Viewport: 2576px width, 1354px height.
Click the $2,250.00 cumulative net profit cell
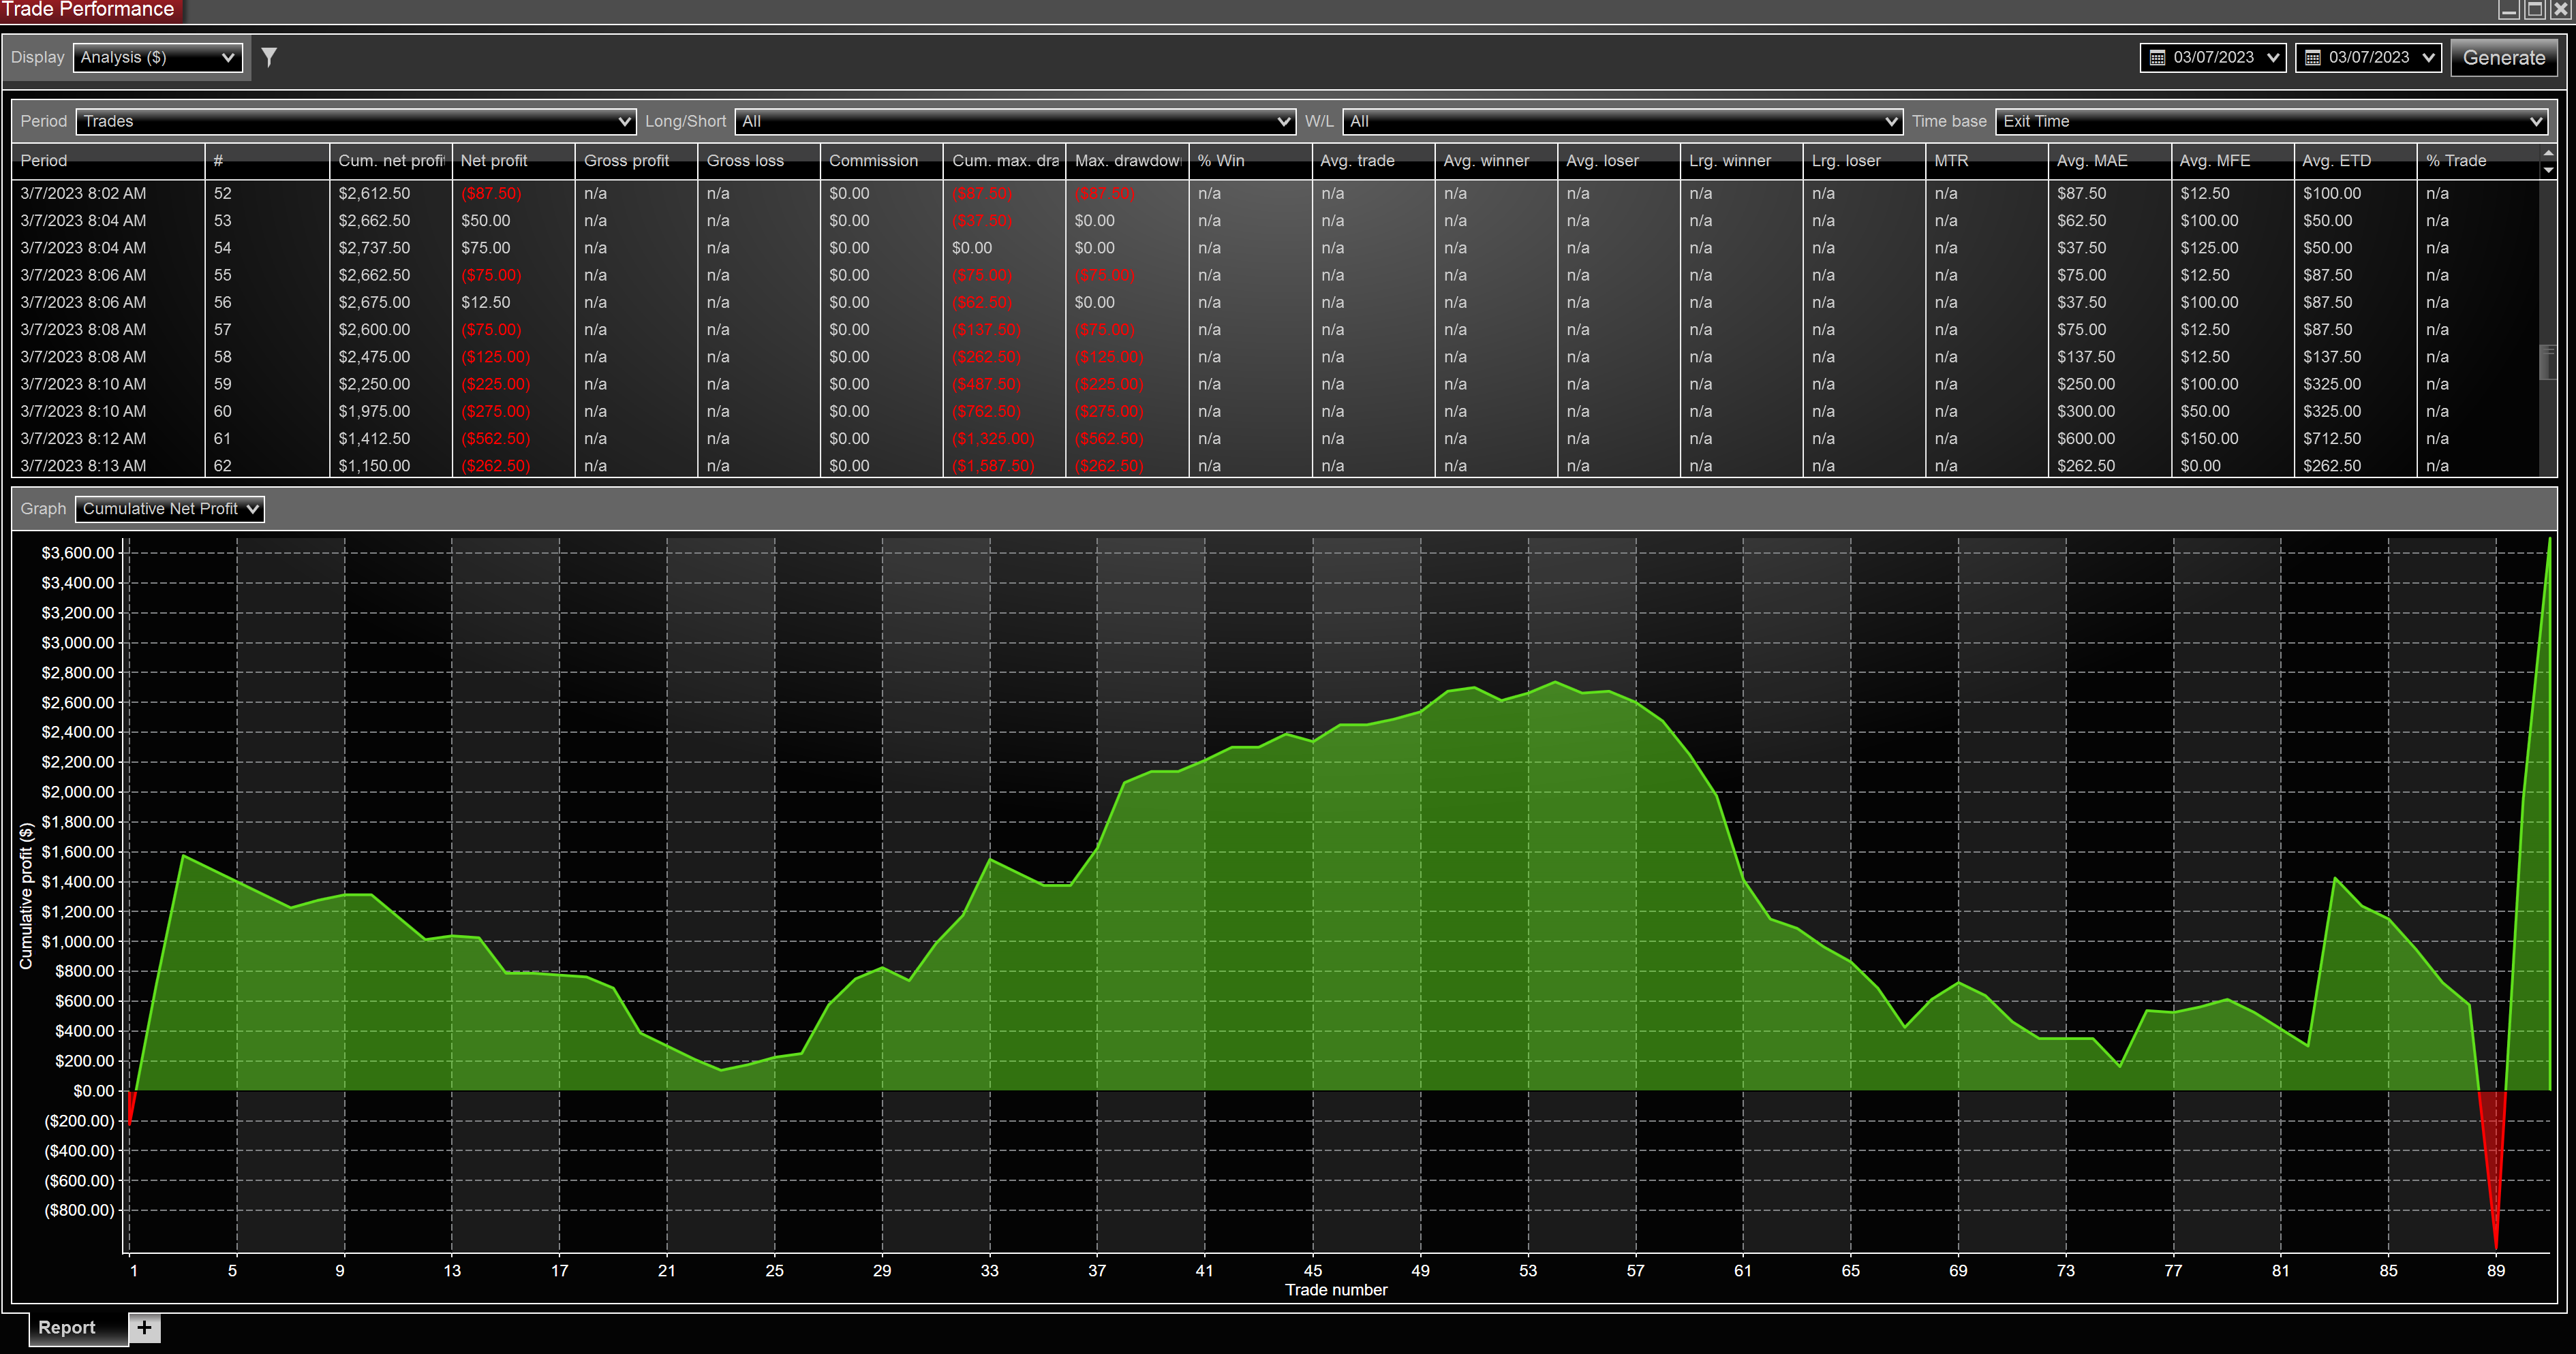390,383
